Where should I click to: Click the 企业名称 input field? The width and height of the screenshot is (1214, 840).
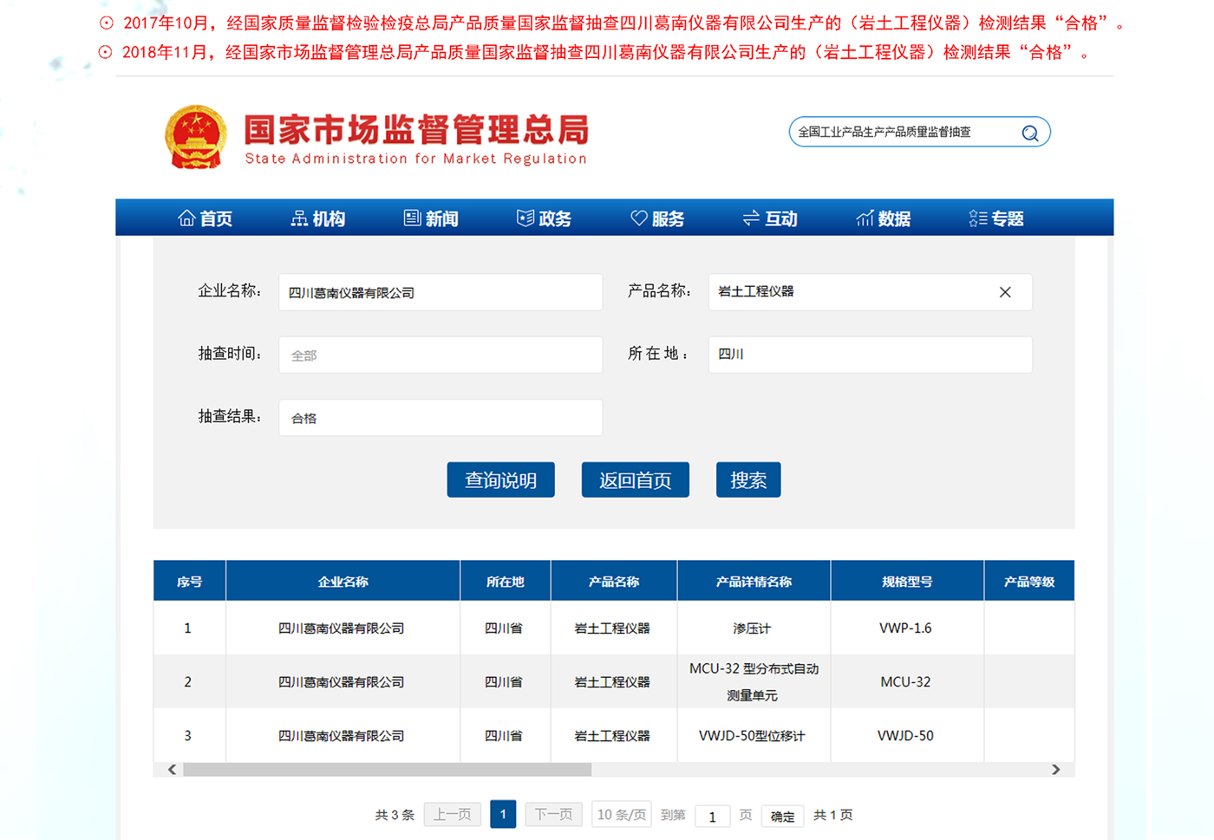[x=441, y=293]
